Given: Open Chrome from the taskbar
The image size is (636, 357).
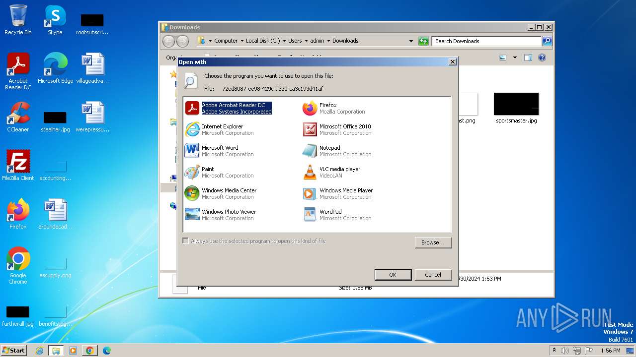Looking at the screenshot, I should (x=89, y=351).
